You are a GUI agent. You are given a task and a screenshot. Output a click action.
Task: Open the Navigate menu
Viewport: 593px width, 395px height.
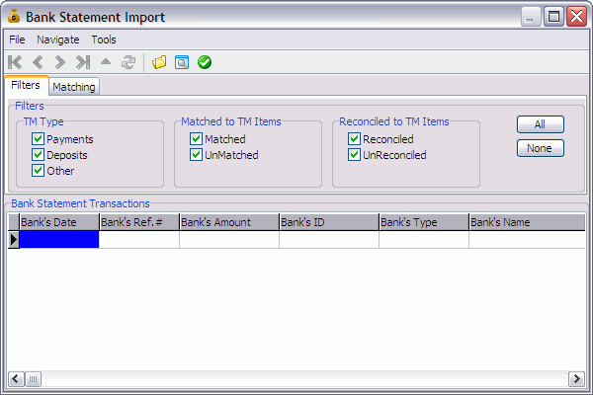[58, 39]
